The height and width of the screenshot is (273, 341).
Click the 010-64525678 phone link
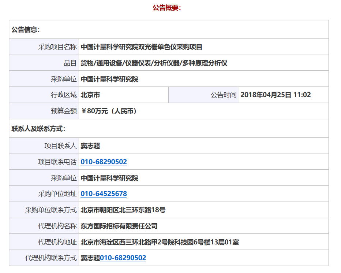click(x=104, y=194)
